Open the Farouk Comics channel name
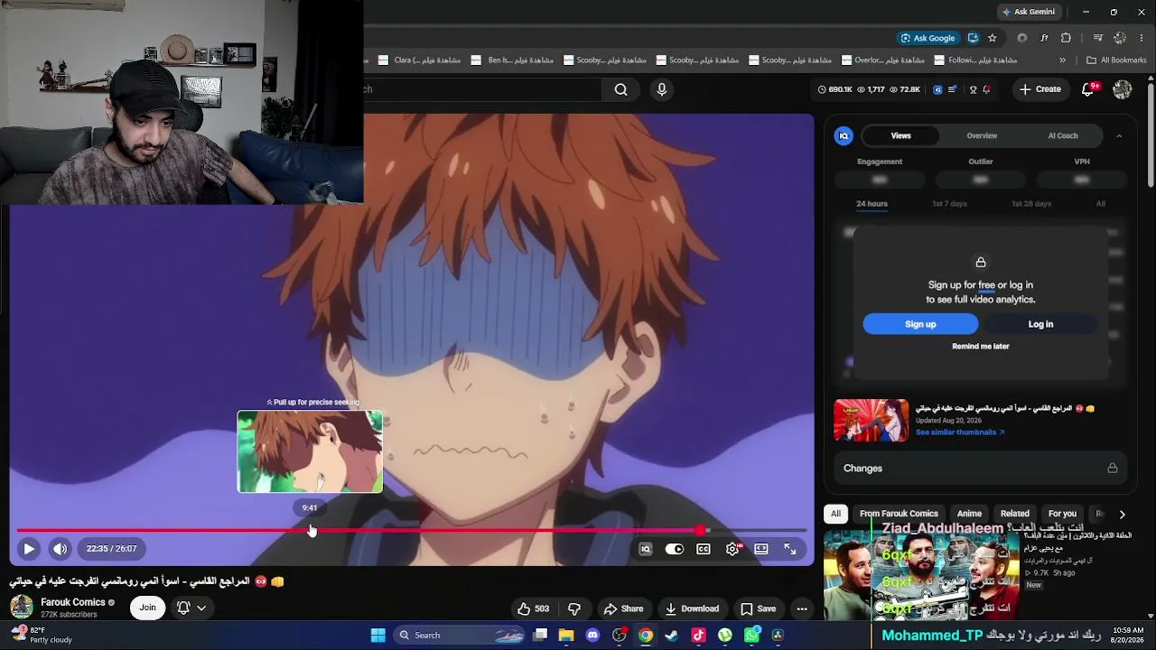 click(73, 602)
